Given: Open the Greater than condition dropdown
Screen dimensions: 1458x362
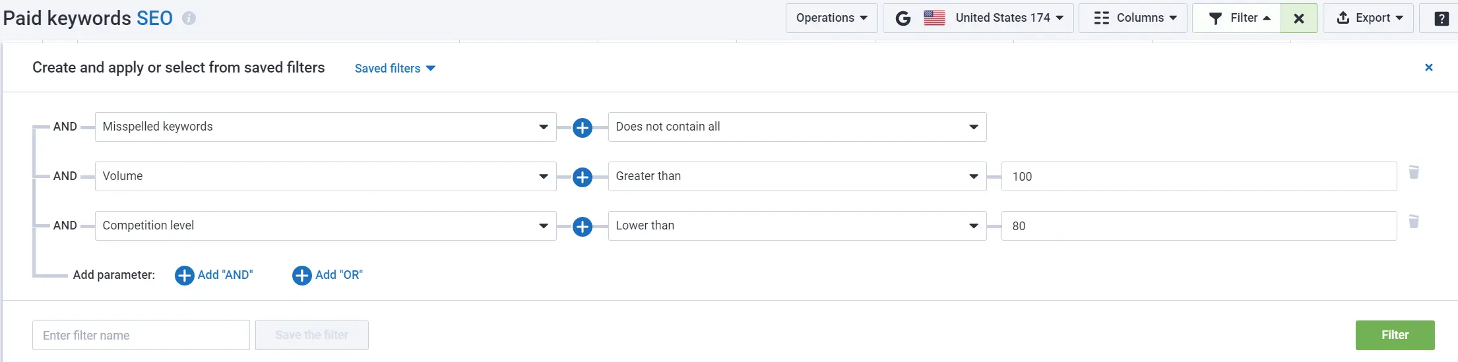Looking at the screenshot, I should coord(797,176).
